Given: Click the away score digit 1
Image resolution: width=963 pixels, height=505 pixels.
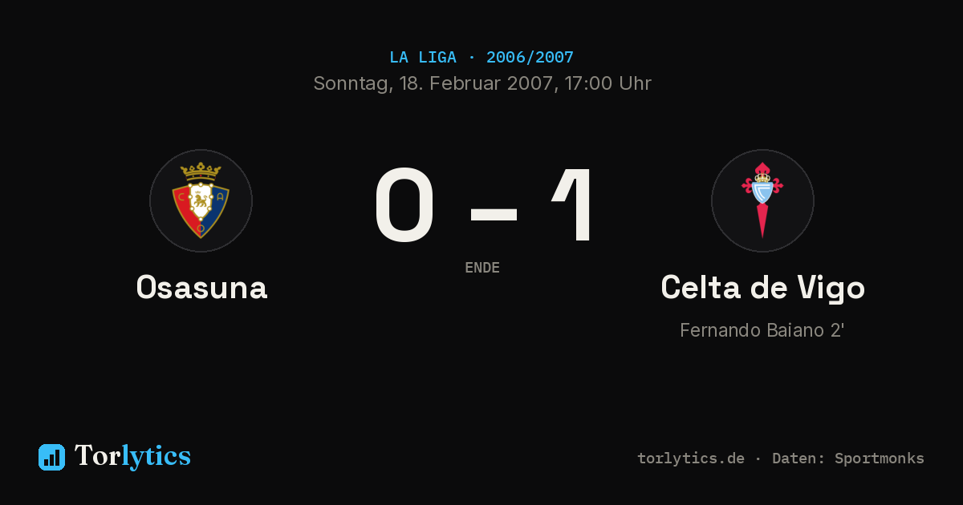Looking at the screenshot, I should click(x=575, y=204).
